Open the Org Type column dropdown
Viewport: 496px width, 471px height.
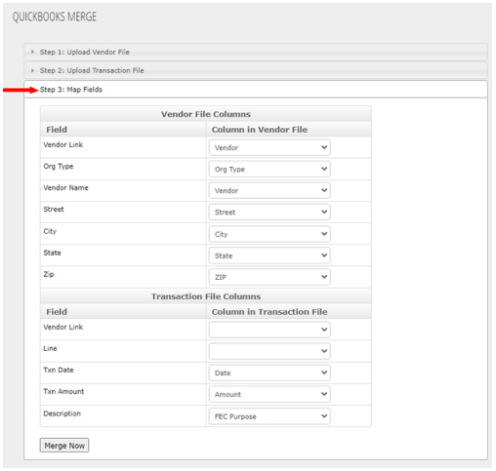click(x=269, y=169)
